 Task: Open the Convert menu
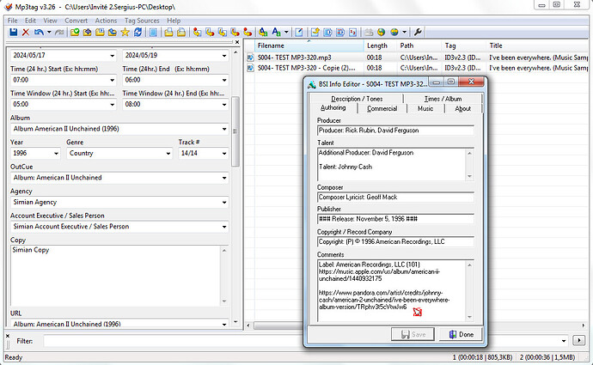click(x=76, y=21)
